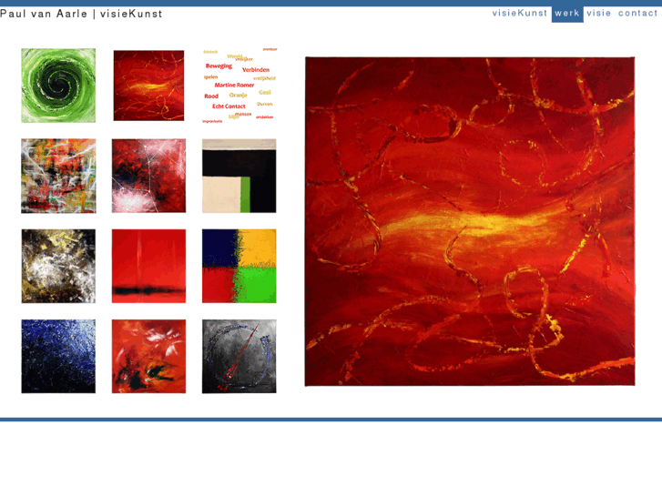Select the red swirling lines painting thumbnail
This screenshot has width=662, height=496.
pos(148,86)
